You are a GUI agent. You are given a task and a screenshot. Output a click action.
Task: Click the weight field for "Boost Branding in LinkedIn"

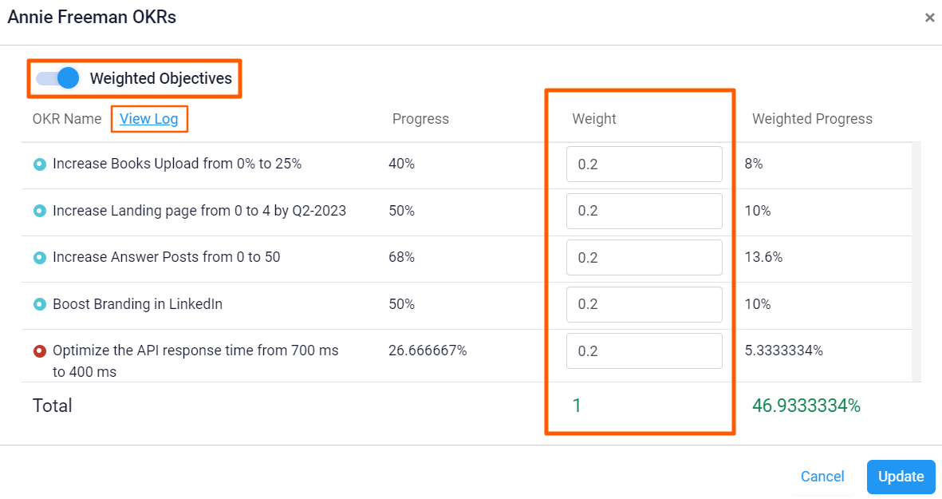pyautogui.click(x=644, y=304)
